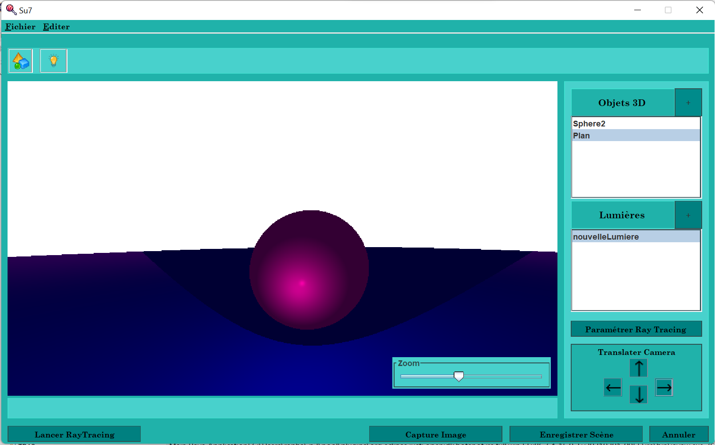This screenshot has height=445, width=715.
Task: Open the Fichier menu
Action: (x=20, y=27)
